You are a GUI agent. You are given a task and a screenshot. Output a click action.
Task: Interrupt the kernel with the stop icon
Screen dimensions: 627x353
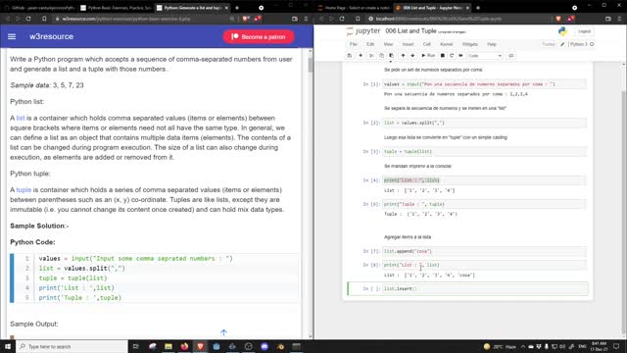[443, 56]
